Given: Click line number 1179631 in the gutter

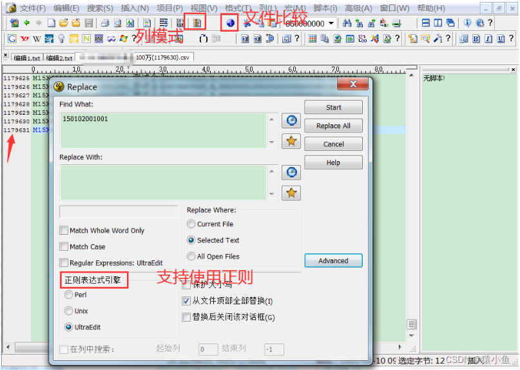Looking at the screenshot, I should [17, 130].
